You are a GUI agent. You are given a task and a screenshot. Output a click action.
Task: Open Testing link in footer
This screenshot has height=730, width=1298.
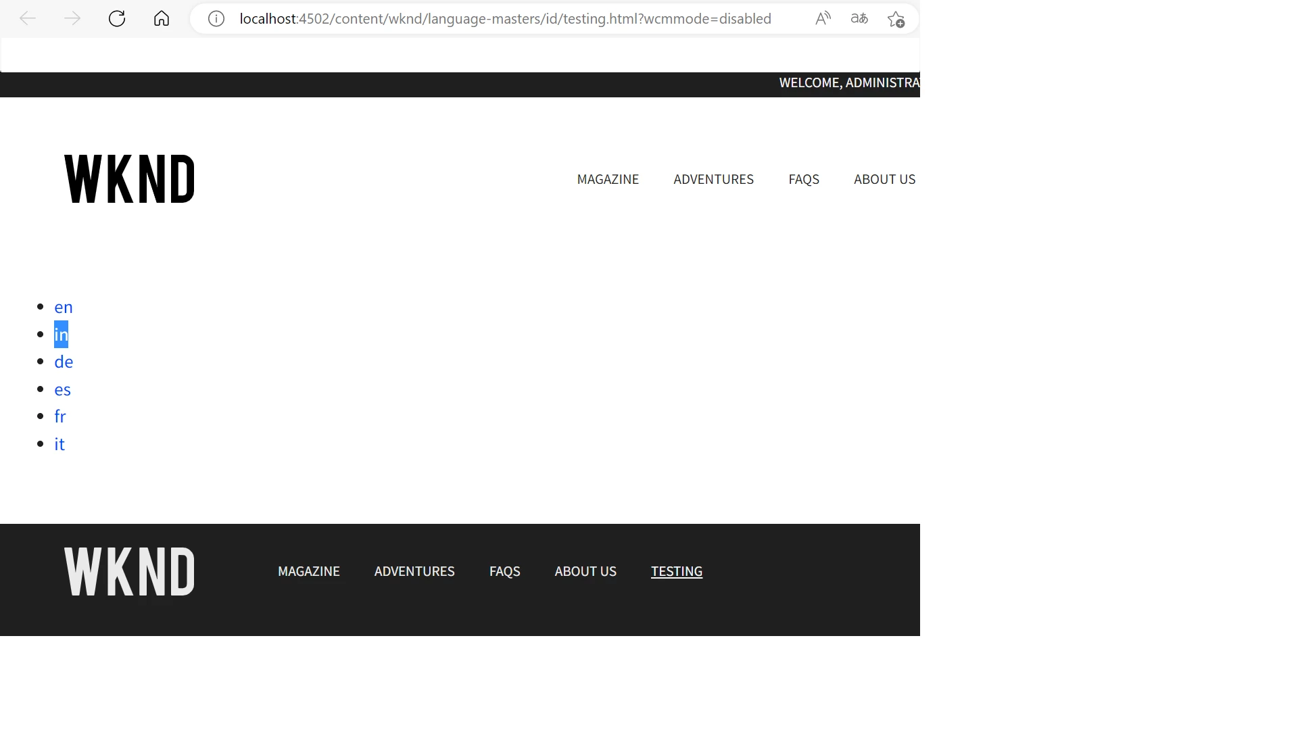(x=677, y=571)
